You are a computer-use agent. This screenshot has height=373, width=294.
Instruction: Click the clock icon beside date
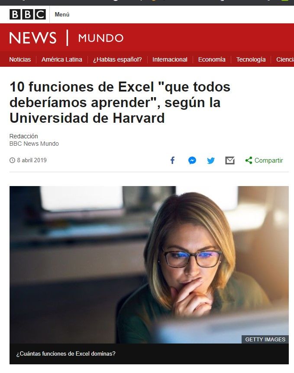coord(12,160)
